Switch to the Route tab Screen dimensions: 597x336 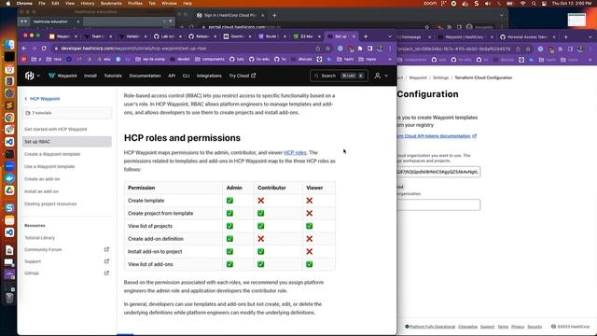point(271,36)
